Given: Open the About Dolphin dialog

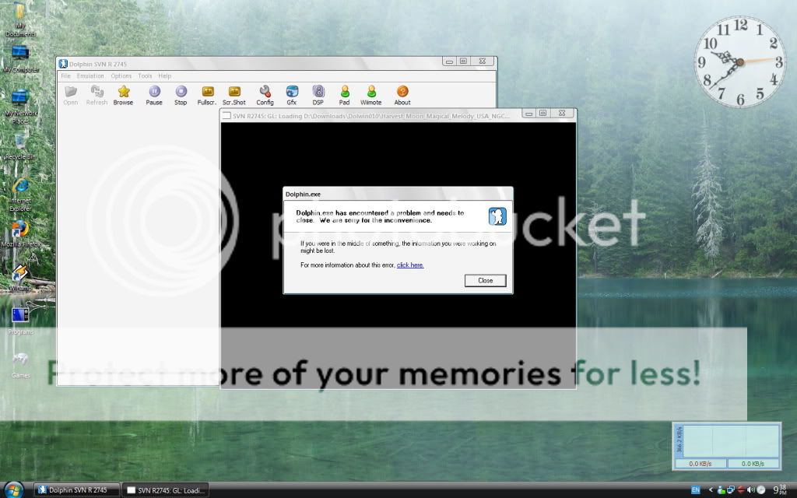Looking at the screenshot, I should coord(402,93).
